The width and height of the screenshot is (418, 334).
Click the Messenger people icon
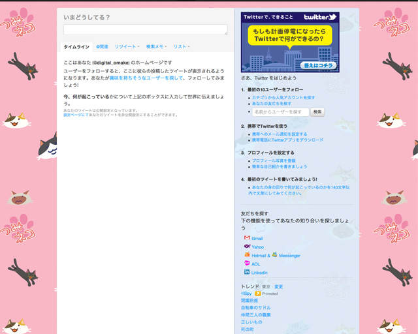(x=274, y=254)
